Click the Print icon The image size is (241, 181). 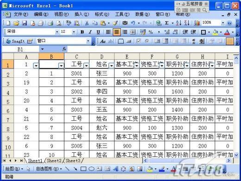tap(51, 23)
